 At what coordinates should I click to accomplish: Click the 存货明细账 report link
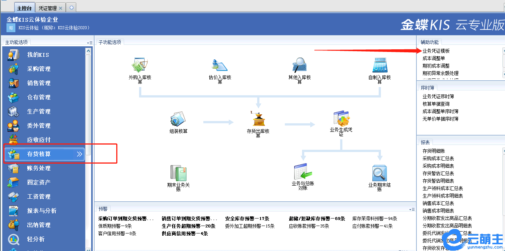click(x=434, y=151)
